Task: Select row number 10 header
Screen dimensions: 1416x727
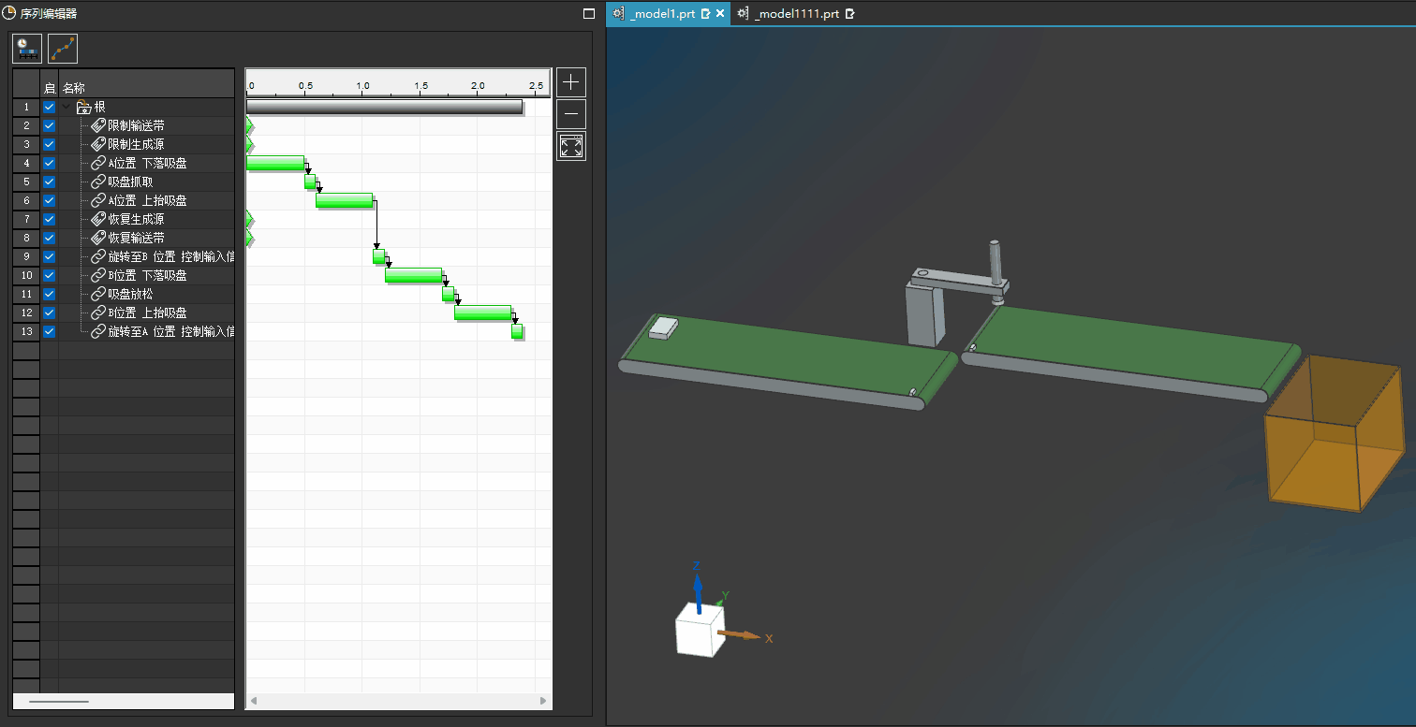Action: pos(26,275)
